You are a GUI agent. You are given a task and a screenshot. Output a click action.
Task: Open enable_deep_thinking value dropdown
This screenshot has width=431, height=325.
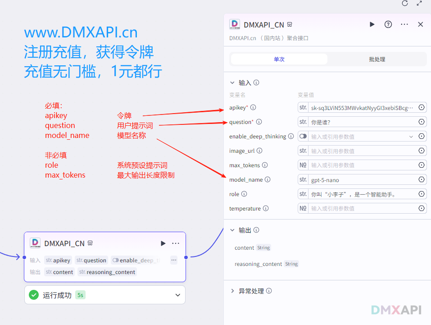(411, 137)
